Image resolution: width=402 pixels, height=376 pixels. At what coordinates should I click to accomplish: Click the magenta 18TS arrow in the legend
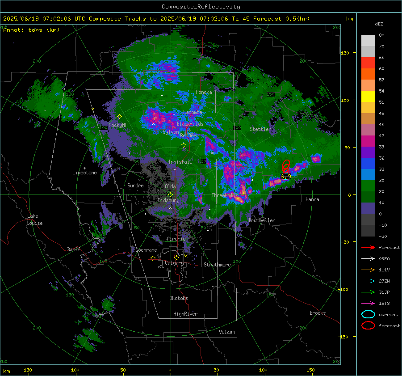click(x=368, y=304)
